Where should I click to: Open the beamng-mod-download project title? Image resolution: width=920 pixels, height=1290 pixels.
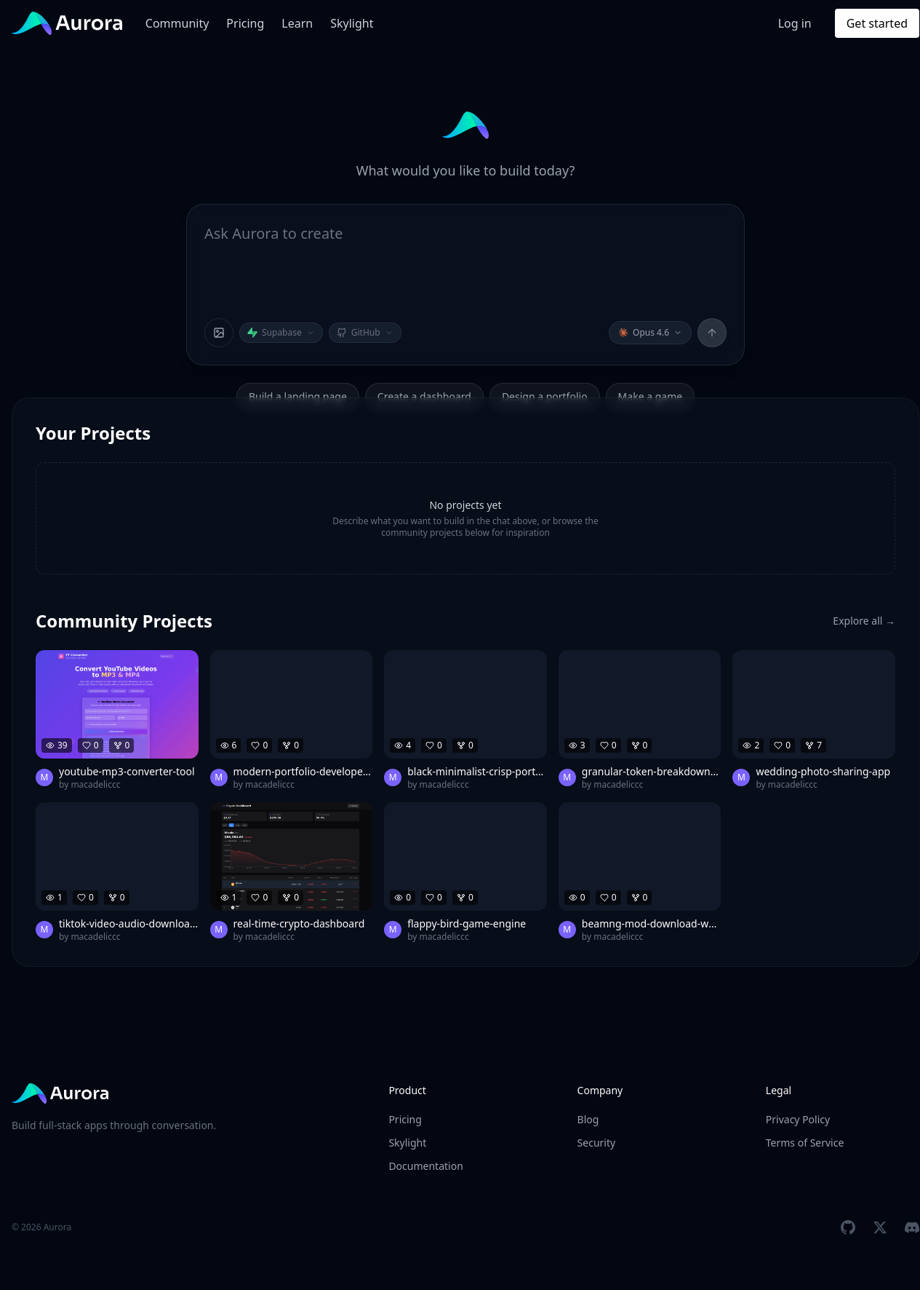[649, 924]
